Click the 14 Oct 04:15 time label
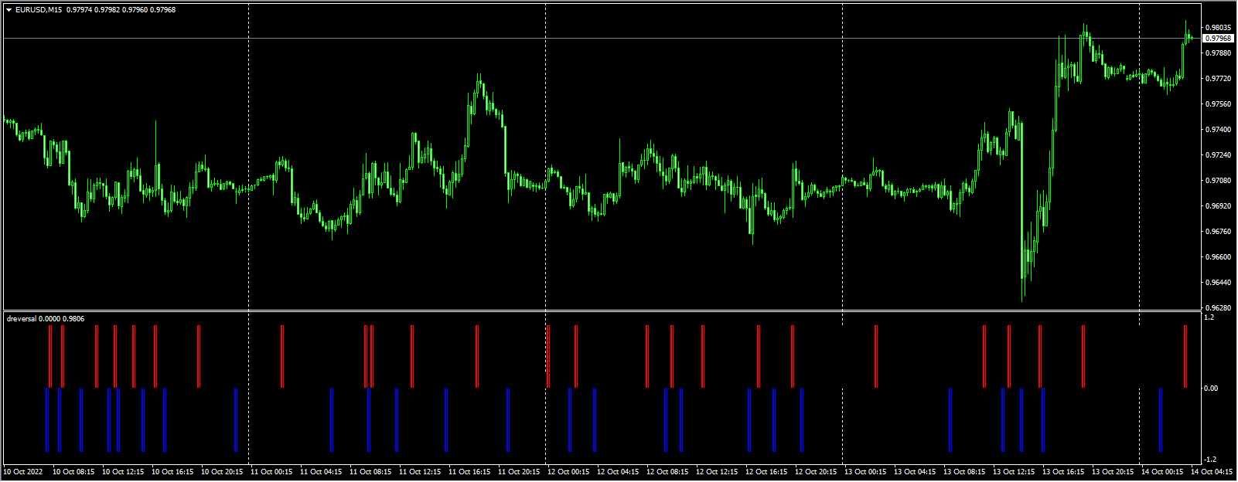 pyautogui.click(x=1212, y=471)
